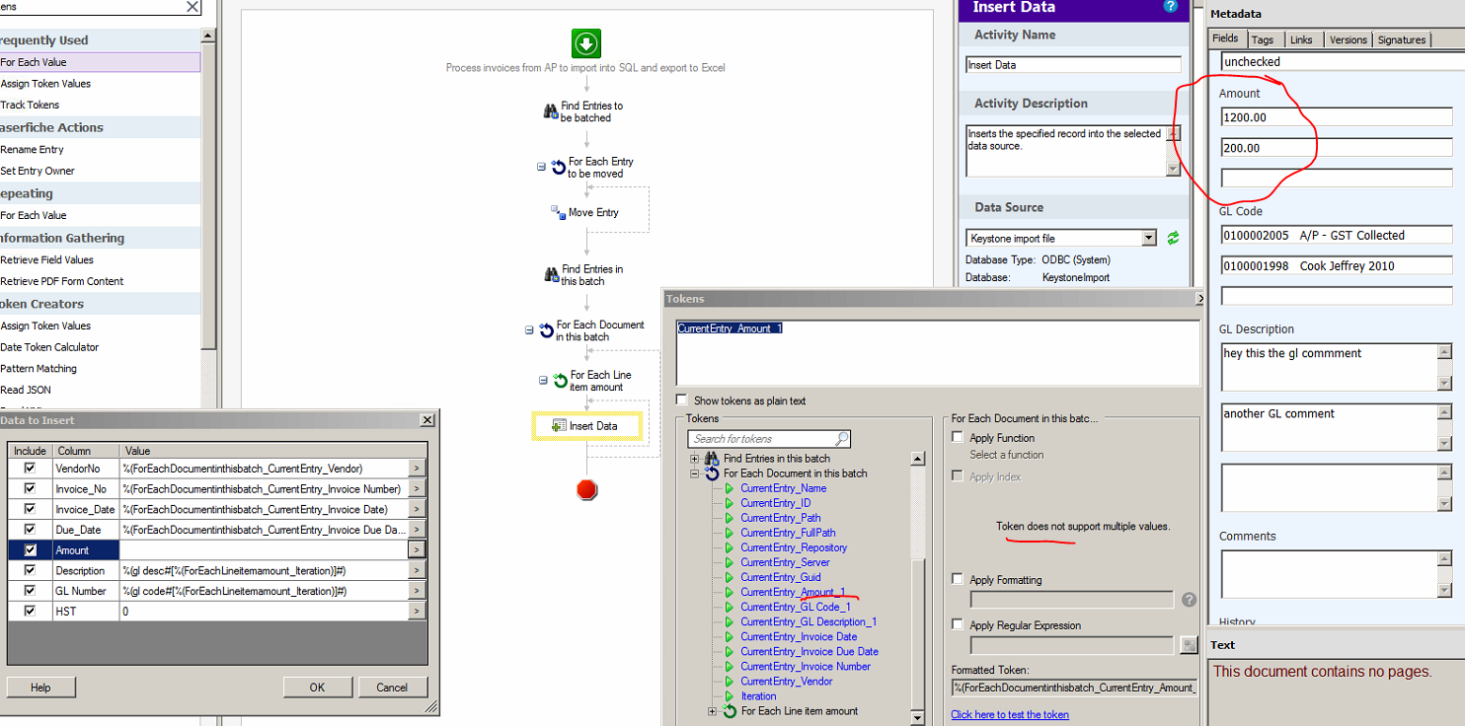
Task: Clear the toolbox search box with the X
Action: click(193, 6)
